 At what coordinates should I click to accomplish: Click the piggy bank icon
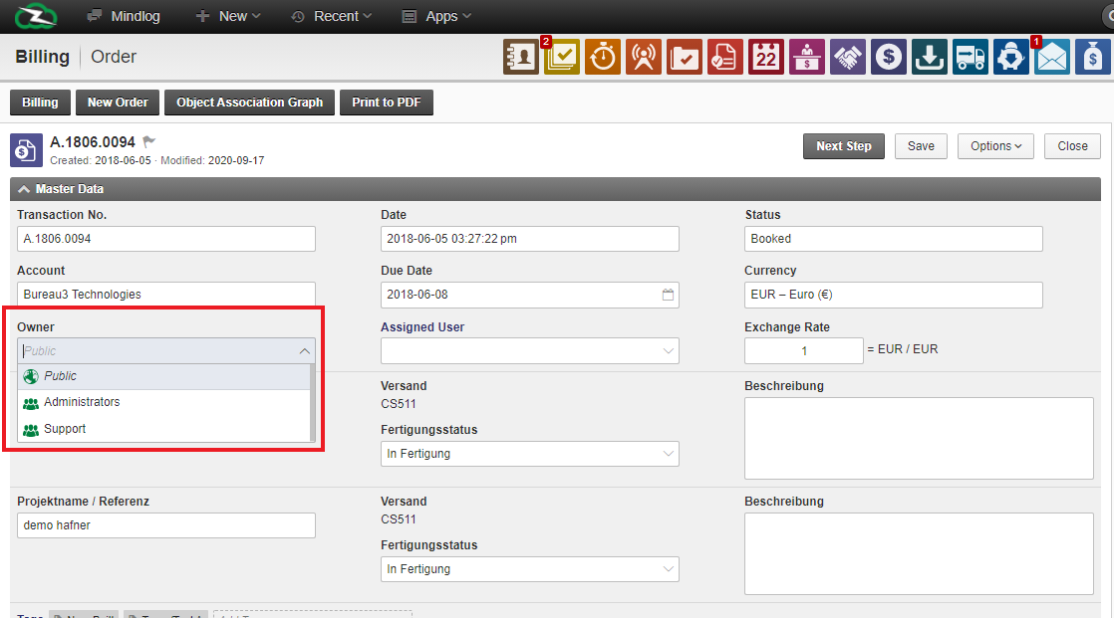coord(1011,58)
